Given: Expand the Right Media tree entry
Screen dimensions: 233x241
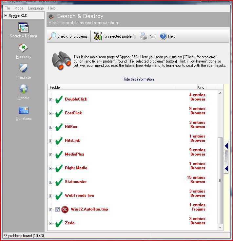Looking at the screenshot, I should click(x=50, y=168).
